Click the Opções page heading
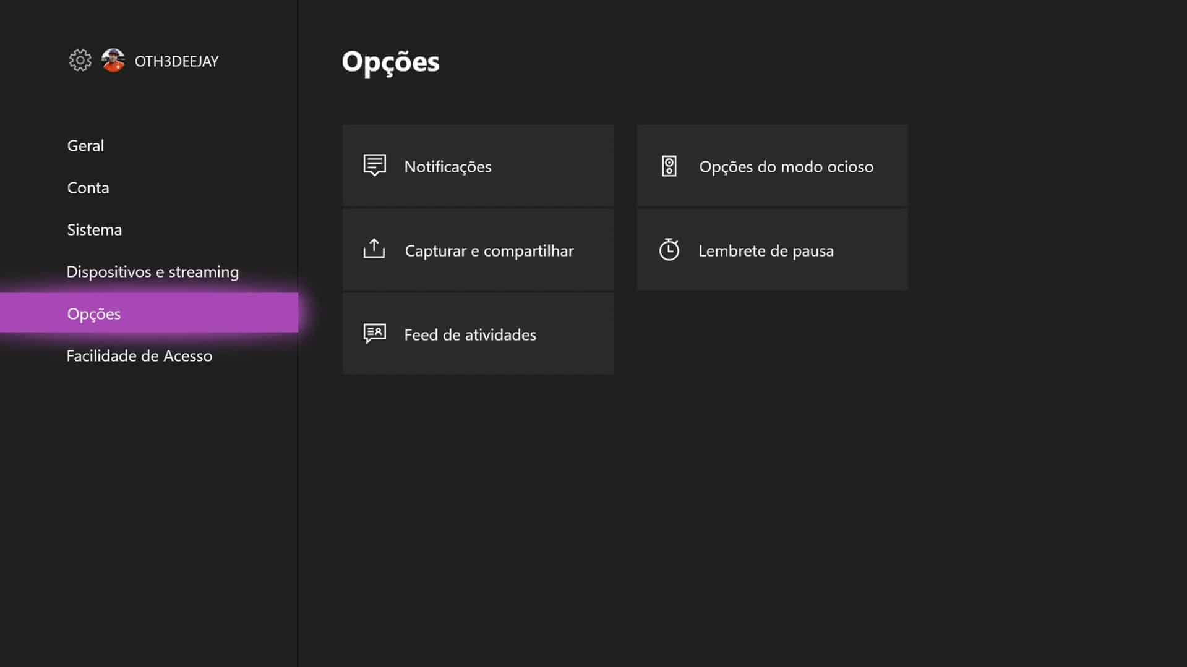This screenshot has height=667, width=1187. point(390,62)
